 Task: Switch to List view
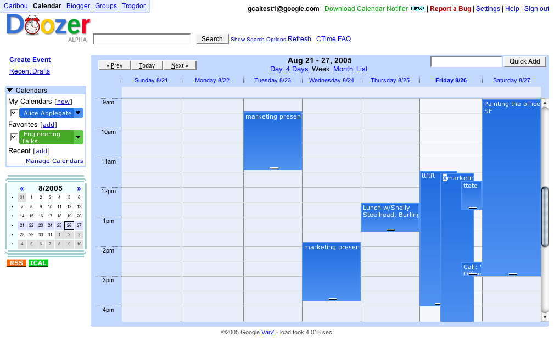[362, 69]
